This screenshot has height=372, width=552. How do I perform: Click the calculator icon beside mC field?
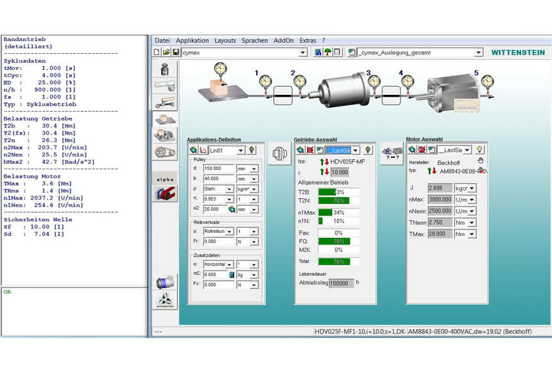(232, 275)
